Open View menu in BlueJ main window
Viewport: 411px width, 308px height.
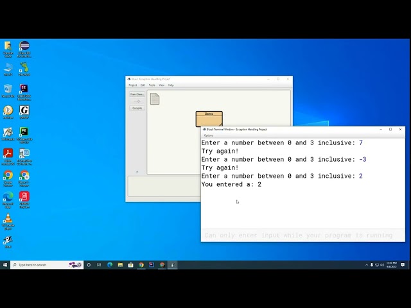tap(161, 85)
